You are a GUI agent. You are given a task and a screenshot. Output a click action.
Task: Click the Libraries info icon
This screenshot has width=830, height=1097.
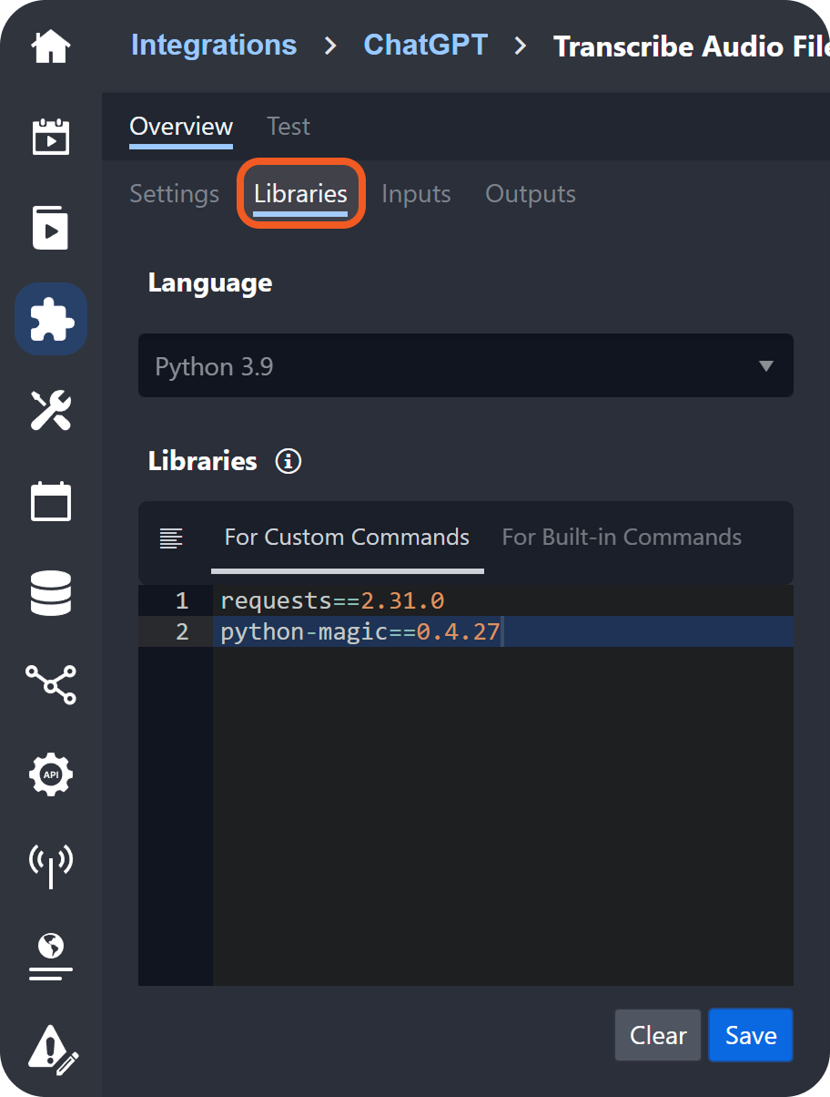click(288, 461)
